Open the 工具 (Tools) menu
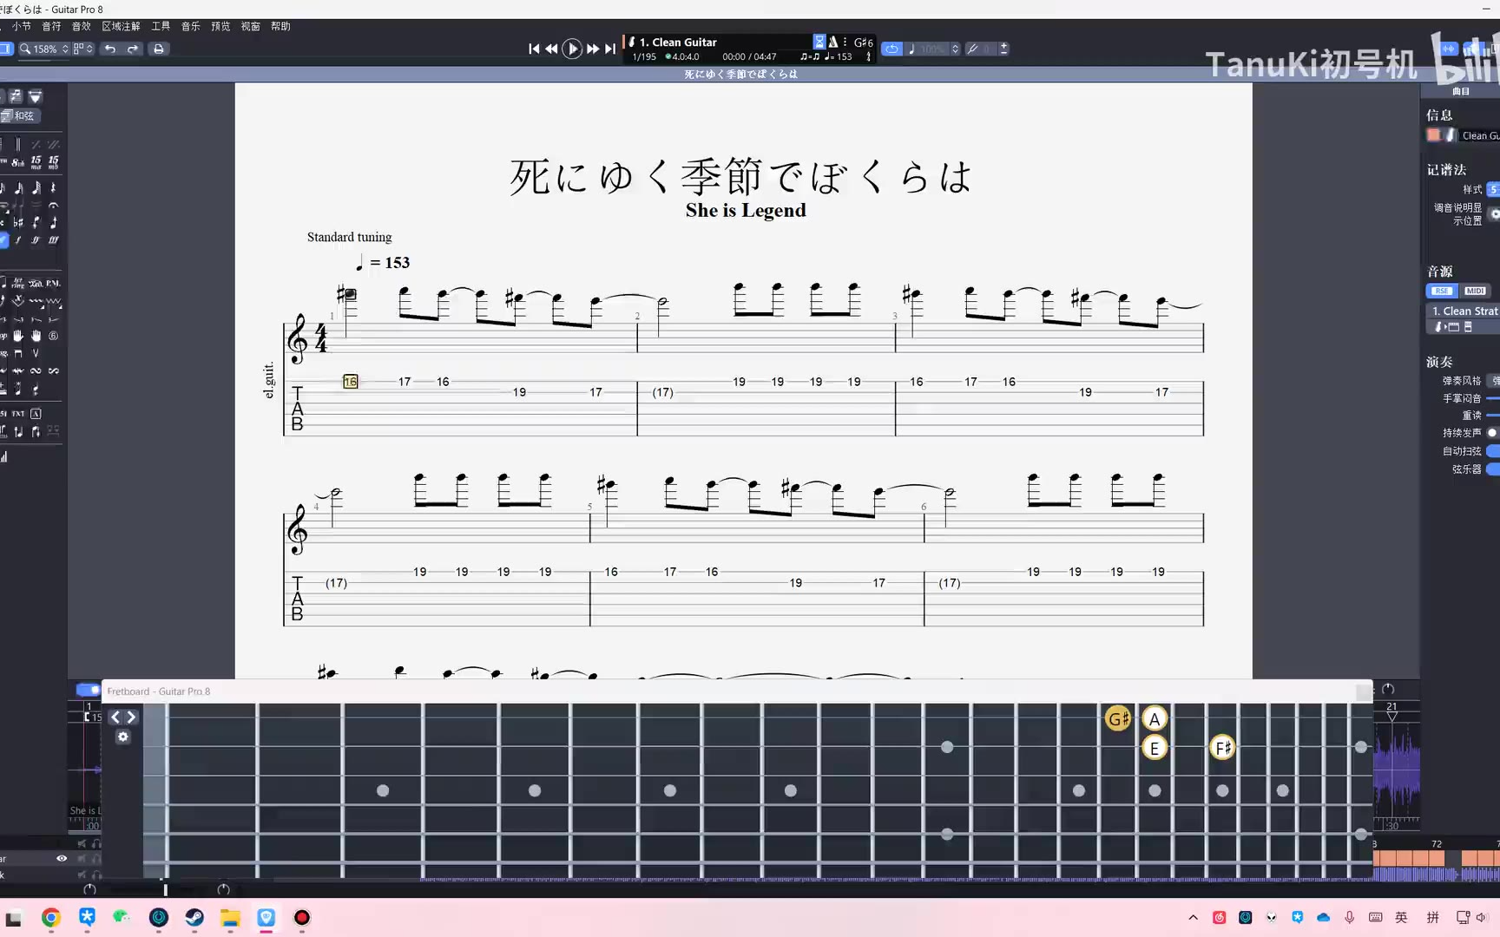 [x=161, y=26]
